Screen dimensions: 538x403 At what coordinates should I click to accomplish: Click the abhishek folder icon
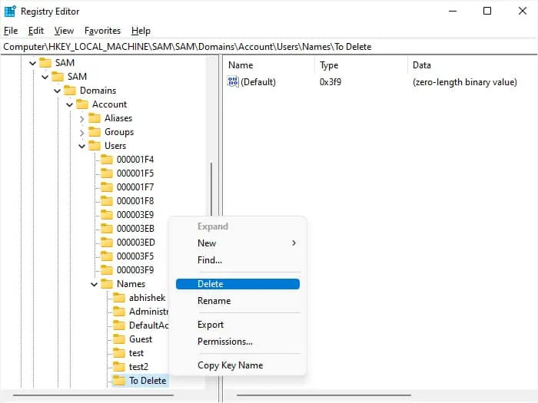[x=119, y=298]
